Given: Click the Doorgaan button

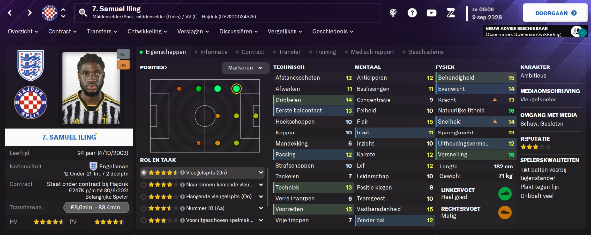Looking at the screenshot, I should point(555,13).
